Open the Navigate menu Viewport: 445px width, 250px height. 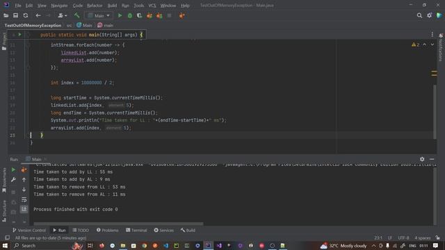[59, 6]
